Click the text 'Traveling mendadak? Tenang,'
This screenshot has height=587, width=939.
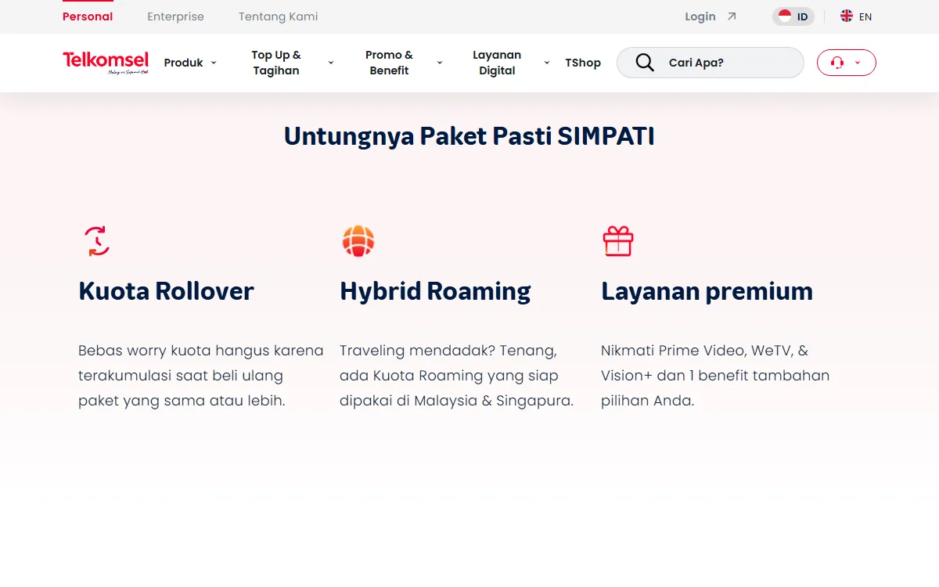tap(448, 351)
